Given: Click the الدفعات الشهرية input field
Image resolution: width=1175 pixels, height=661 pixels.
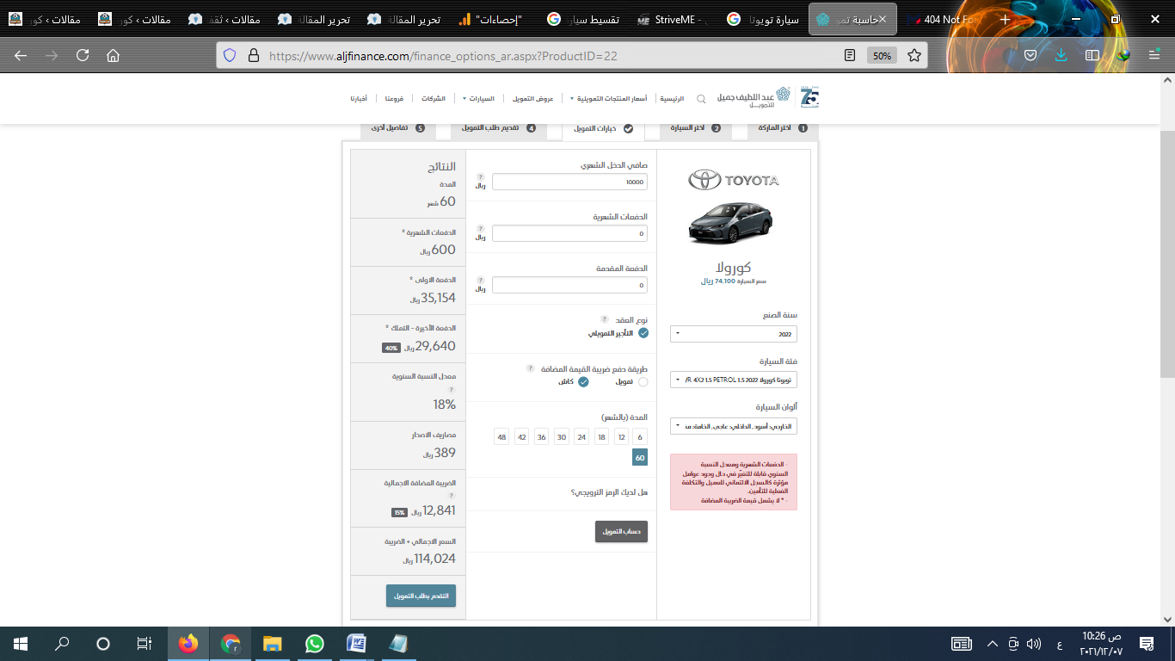Looking at the screenshot, I should point(569,233).
